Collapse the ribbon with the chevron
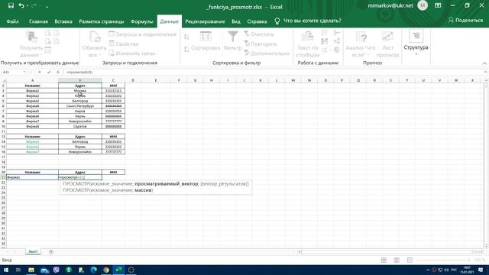The image size is (489, 275). coord(484,63)
